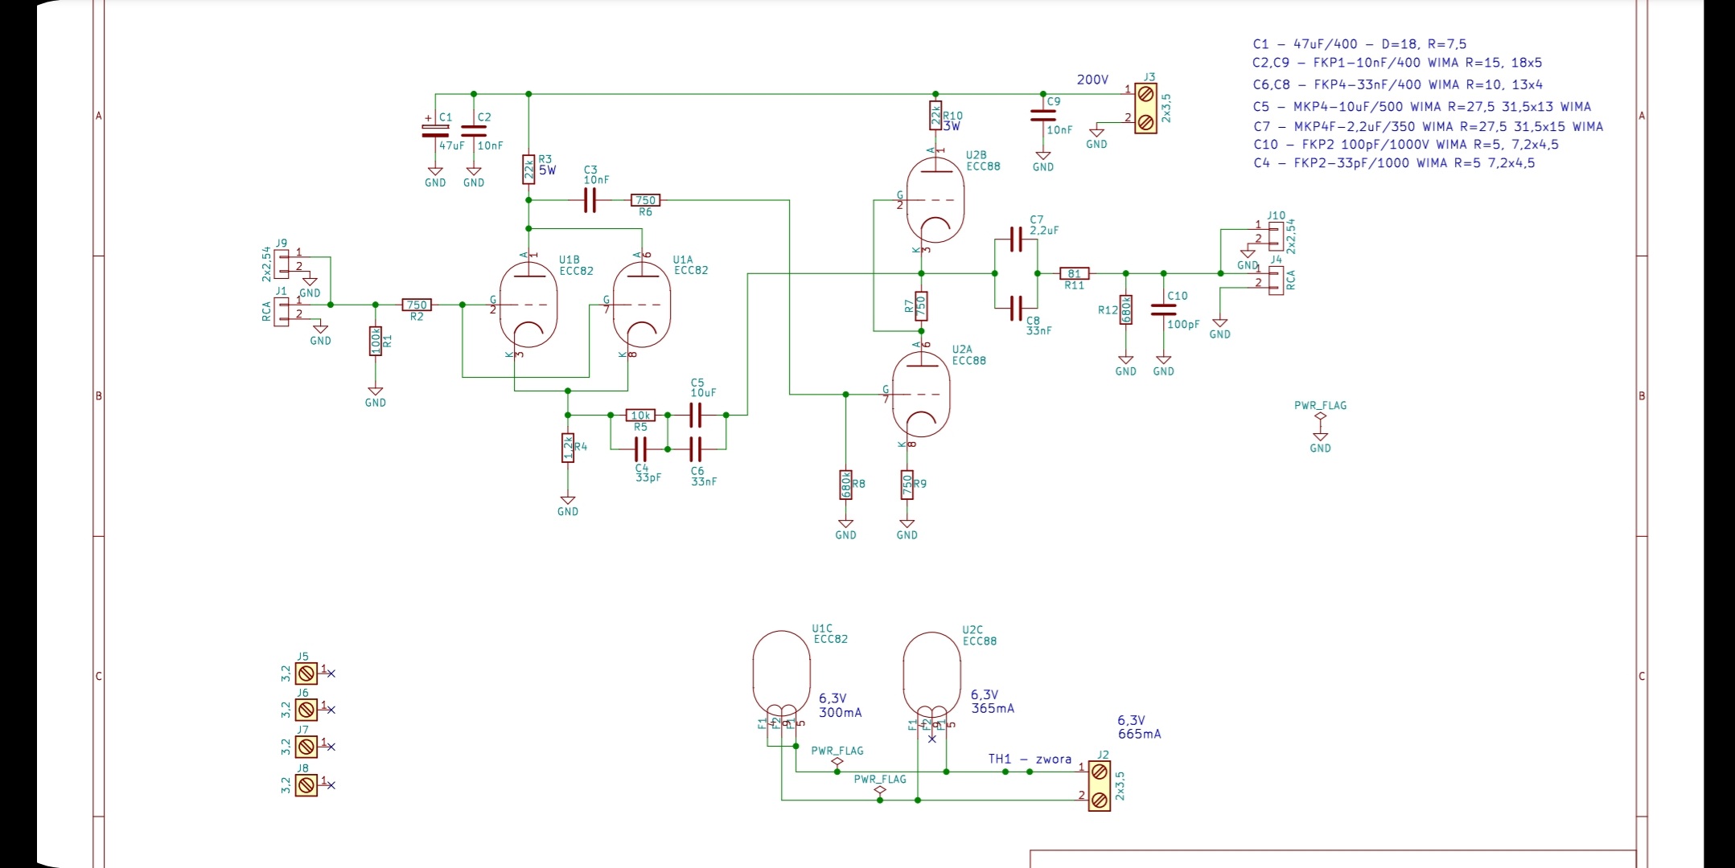Click the R7 750 resistor
The height and width of the screenshot is (868, 1735).
(x=922, y=306)
